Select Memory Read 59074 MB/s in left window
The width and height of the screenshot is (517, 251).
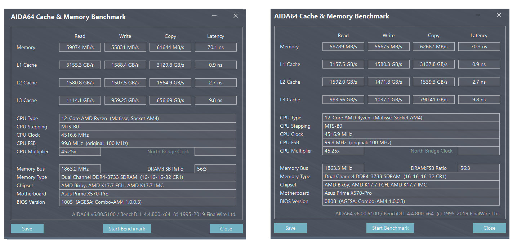[x=80, y=47]
